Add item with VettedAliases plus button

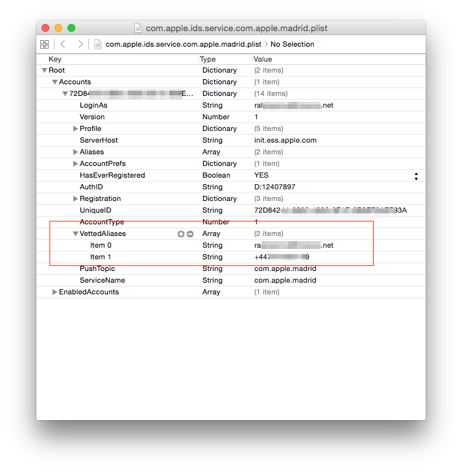tap(180, 234)
